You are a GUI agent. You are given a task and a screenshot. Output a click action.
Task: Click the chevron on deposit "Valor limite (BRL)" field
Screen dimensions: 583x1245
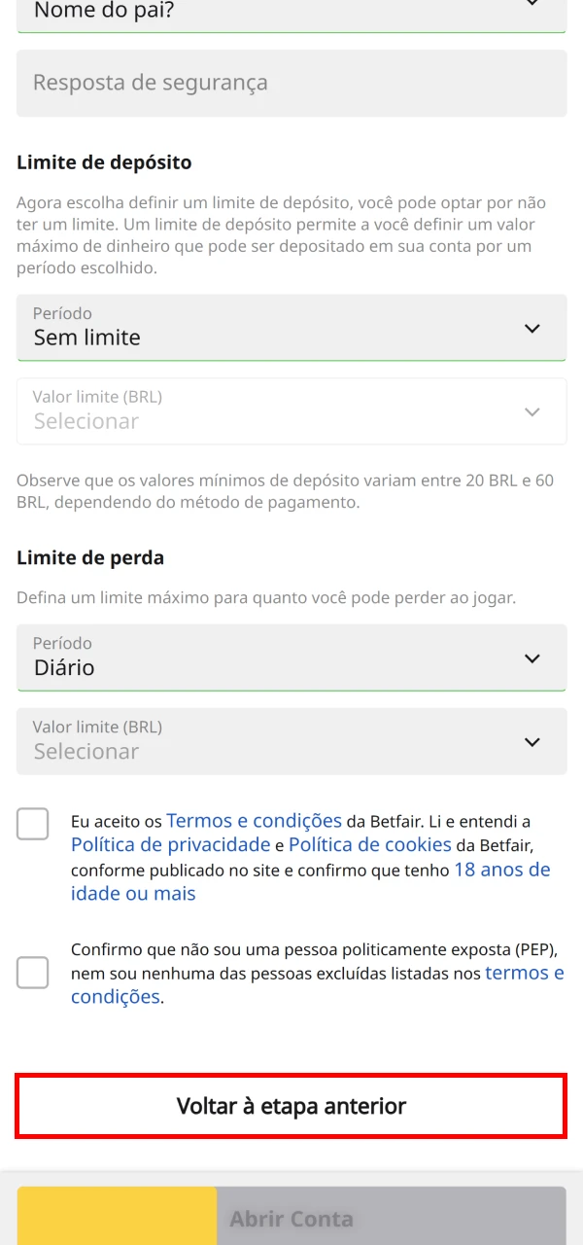pyautogui.click(x=532, y=411)
